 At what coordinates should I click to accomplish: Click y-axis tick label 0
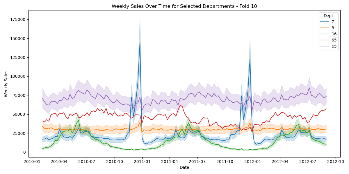click(25, 152)
